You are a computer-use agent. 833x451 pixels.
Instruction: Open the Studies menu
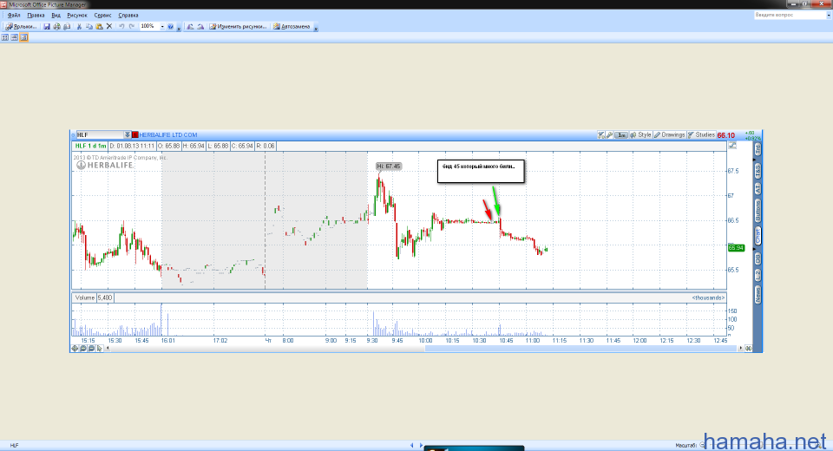(x=701, y=135)
